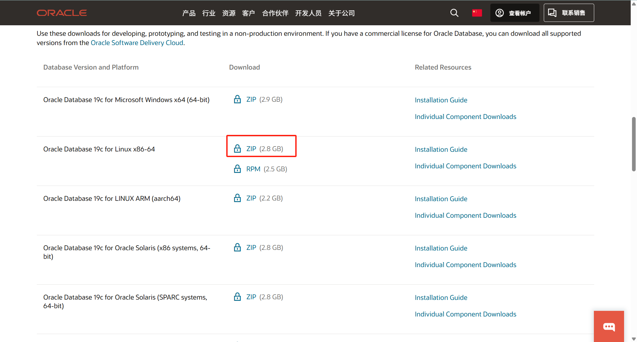Open the site search magnifier icon
The width and height of the screenshot is (637, 342).
pos(454,13)
